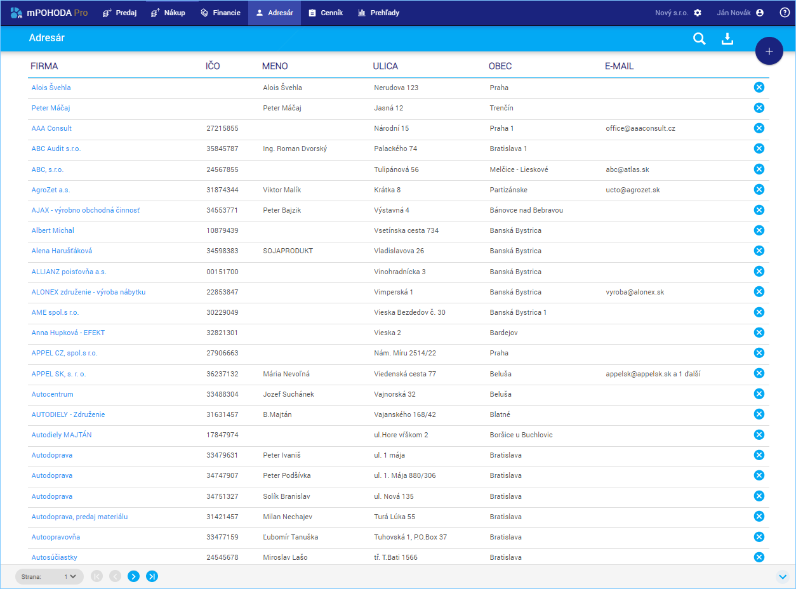Click the download export icon
Image resolution: width=796 pixels, height=589 pixels.
(727, 39)
